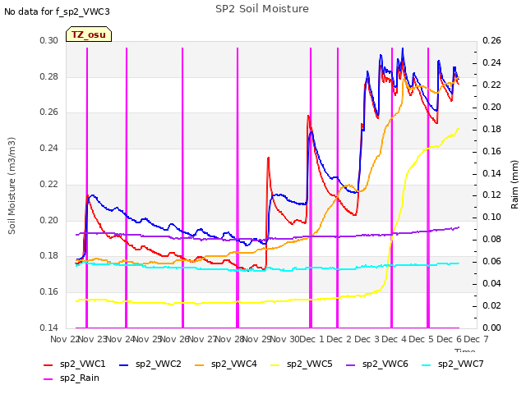
Task: Click the Nov 22 x-axis tick label
Action: pos(65,339)
